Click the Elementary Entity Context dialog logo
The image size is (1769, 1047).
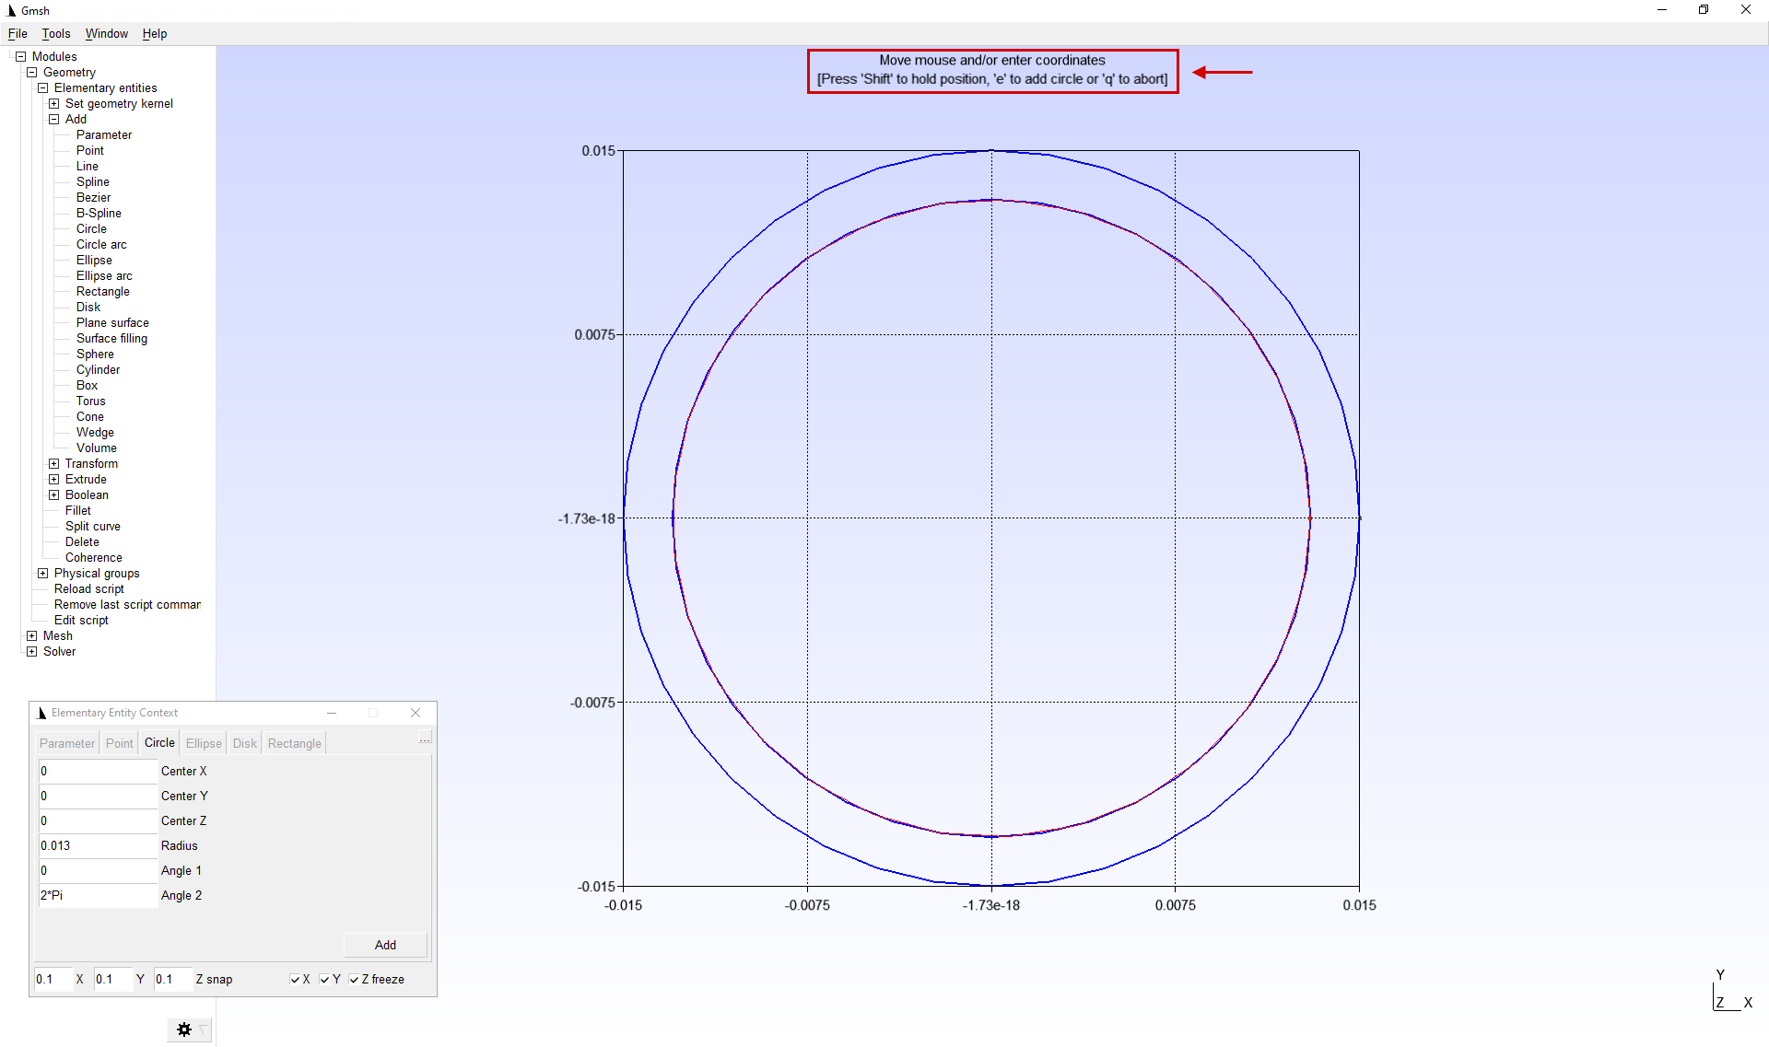[41, 713]
